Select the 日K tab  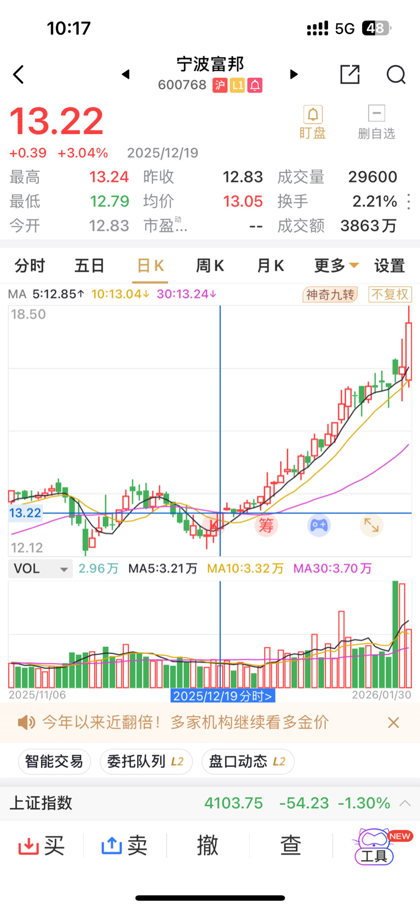pos(150,266)
